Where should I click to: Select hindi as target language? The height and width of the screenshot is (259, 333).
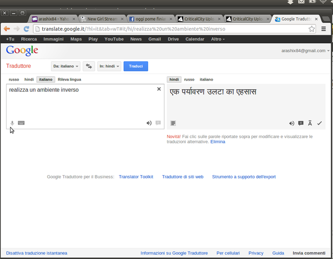point(174,79)
